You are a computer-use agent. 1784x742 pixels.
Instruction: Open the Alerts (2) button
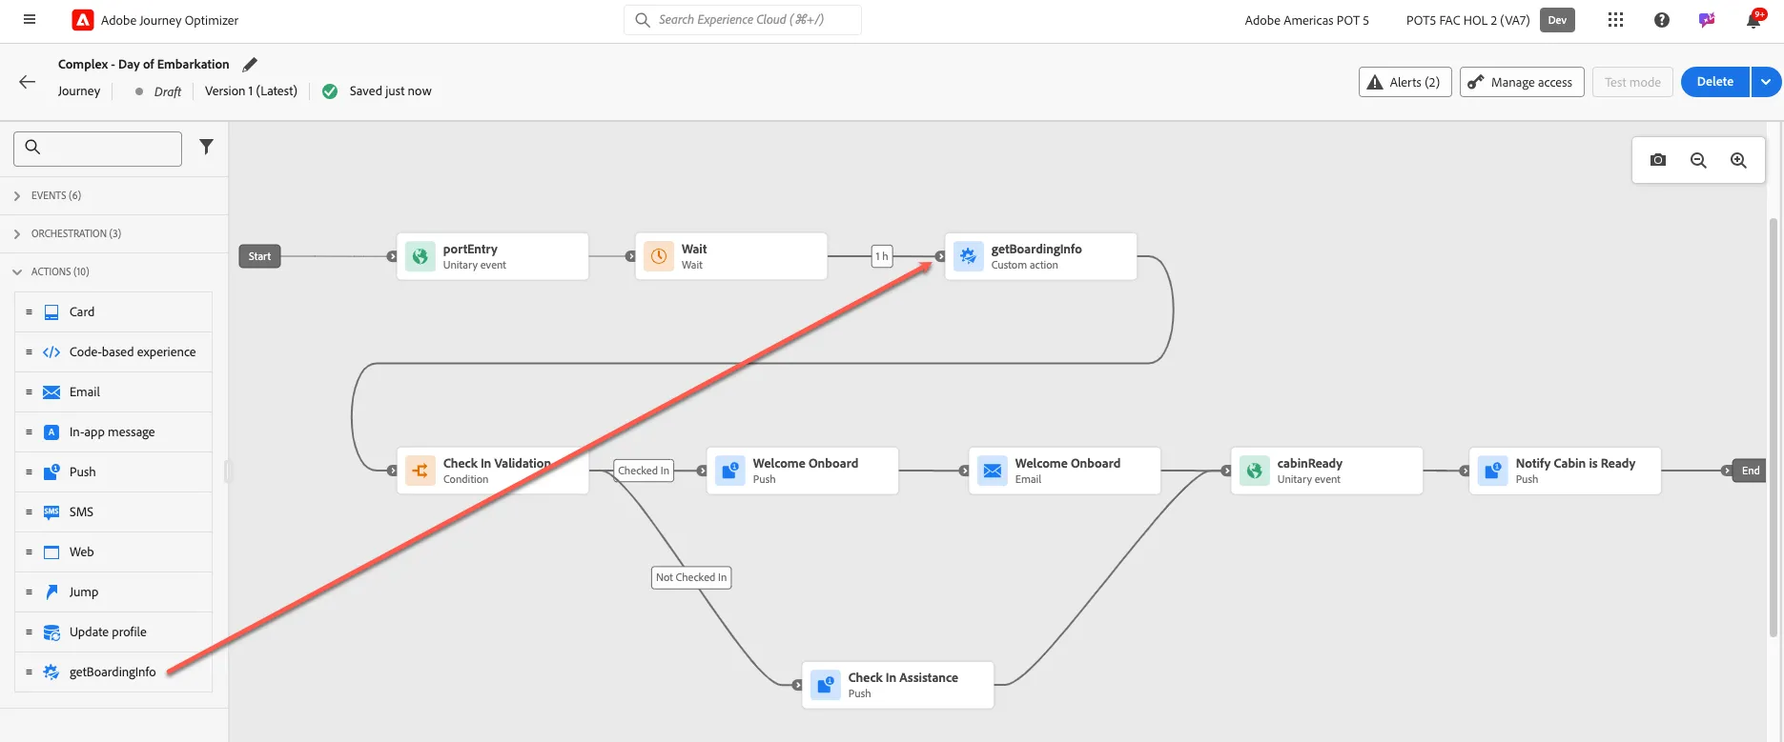1405,82
